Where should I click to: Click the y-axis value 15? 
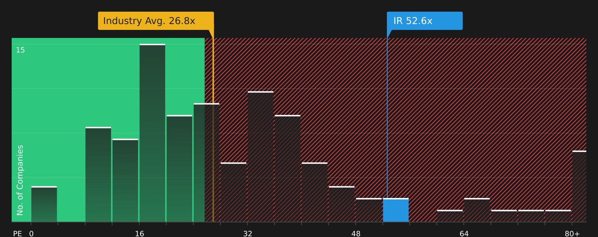(20, 50)
